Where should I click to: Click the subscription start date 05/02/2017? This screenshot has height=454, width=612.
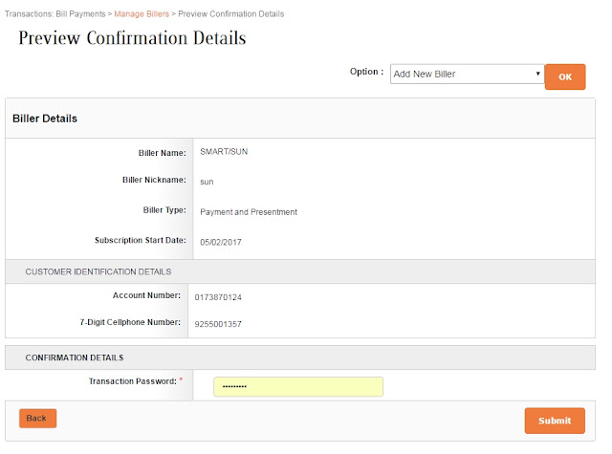tap(221, 242)
